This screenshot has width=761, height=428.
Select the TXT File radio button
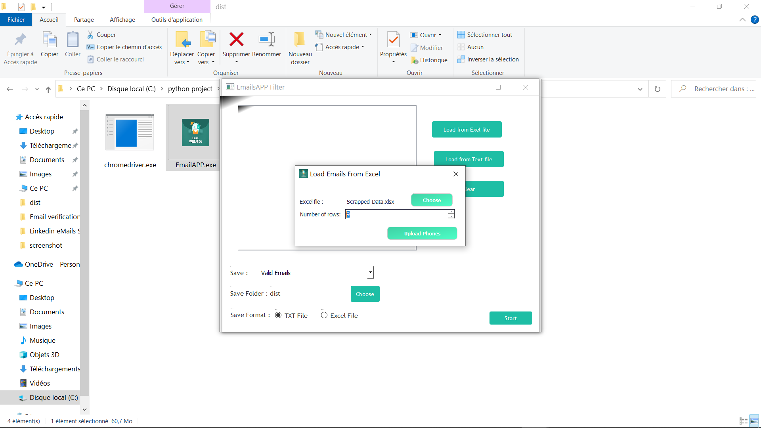click(x=278, y=315)
